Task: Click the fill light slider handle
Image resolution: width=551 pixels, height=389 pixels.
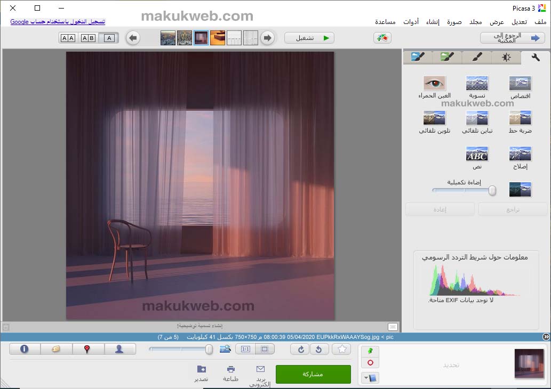Action: pyautogui.click(x=492, y=190)
